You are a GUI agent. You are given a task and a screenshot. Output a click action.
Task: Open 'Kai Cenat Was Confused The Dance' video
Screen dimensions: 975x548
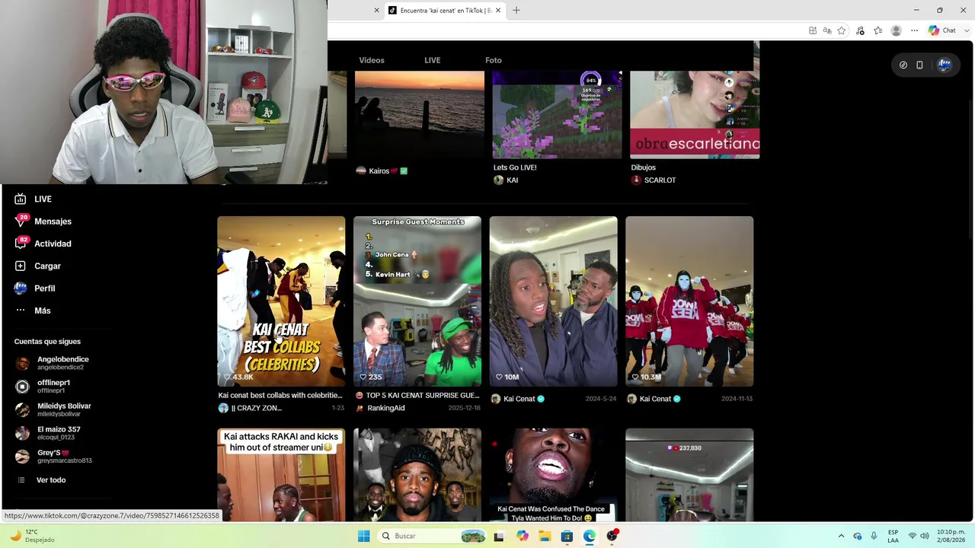[x=554, y=475]
